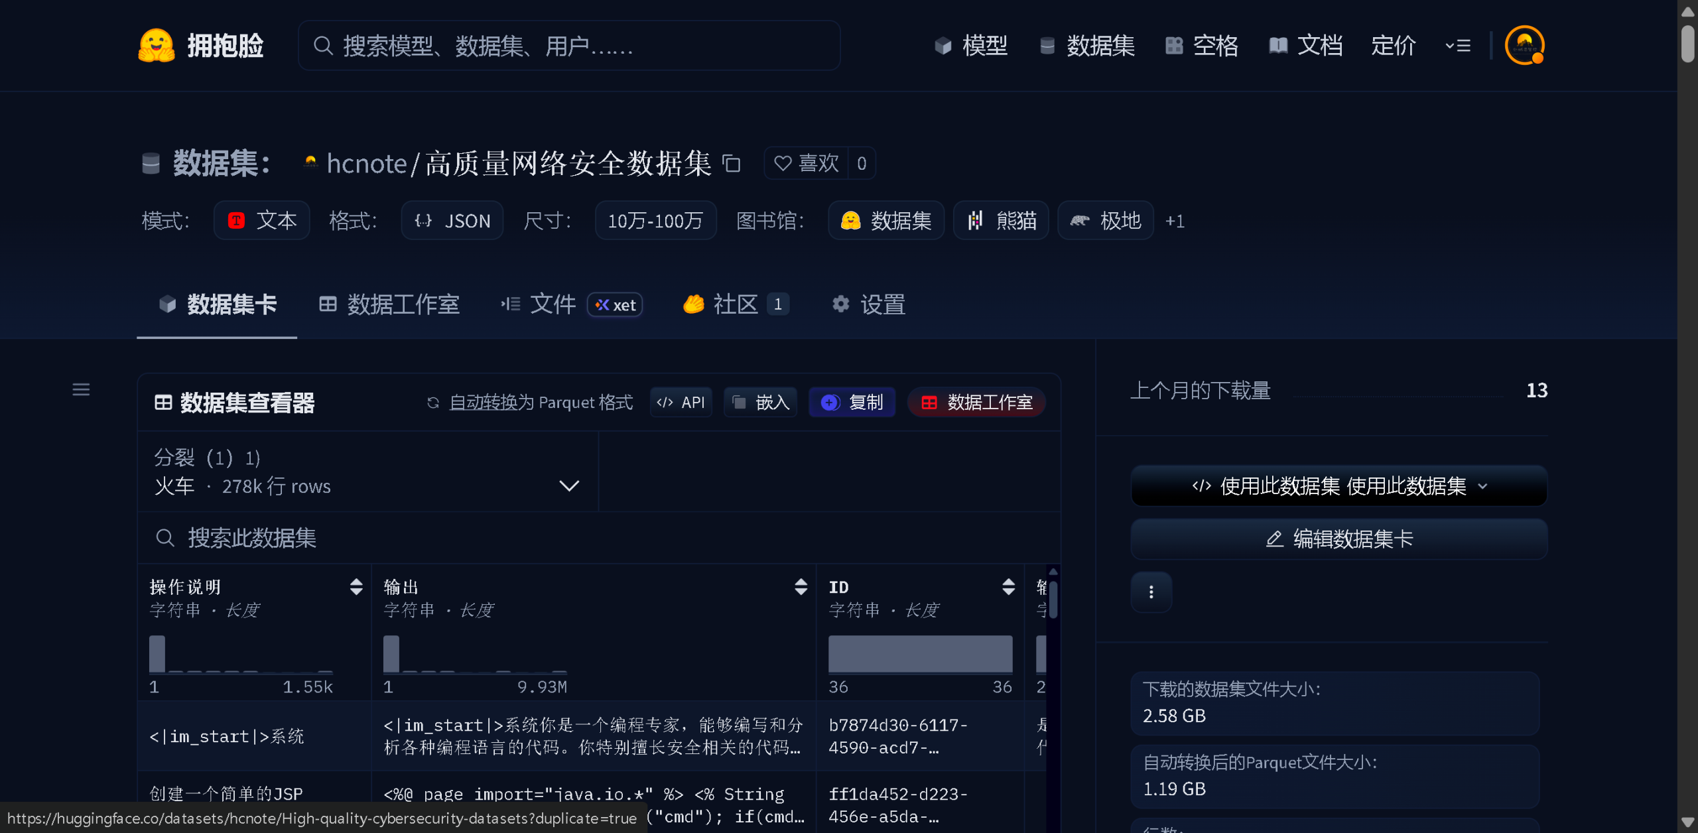Toggle sorting on the 输出 column

[801, 587]
